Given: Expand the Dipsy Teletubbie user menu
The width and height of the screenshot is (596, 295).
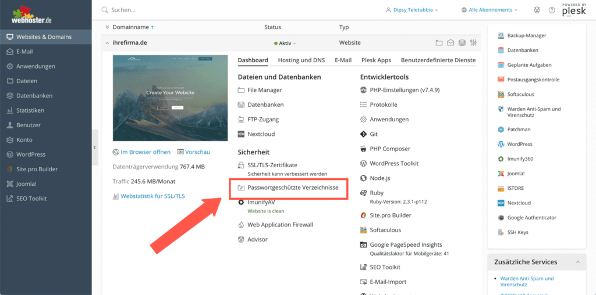Looking at the screenshot, I should pos(411,10).
